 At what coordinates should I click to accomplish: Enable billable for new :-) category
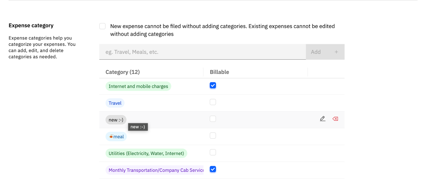coord(213,119)
